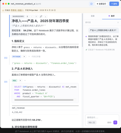The image size is (121, 133).
Task: Focus the 继续追问 input field
Action: (x=102, y=118)
